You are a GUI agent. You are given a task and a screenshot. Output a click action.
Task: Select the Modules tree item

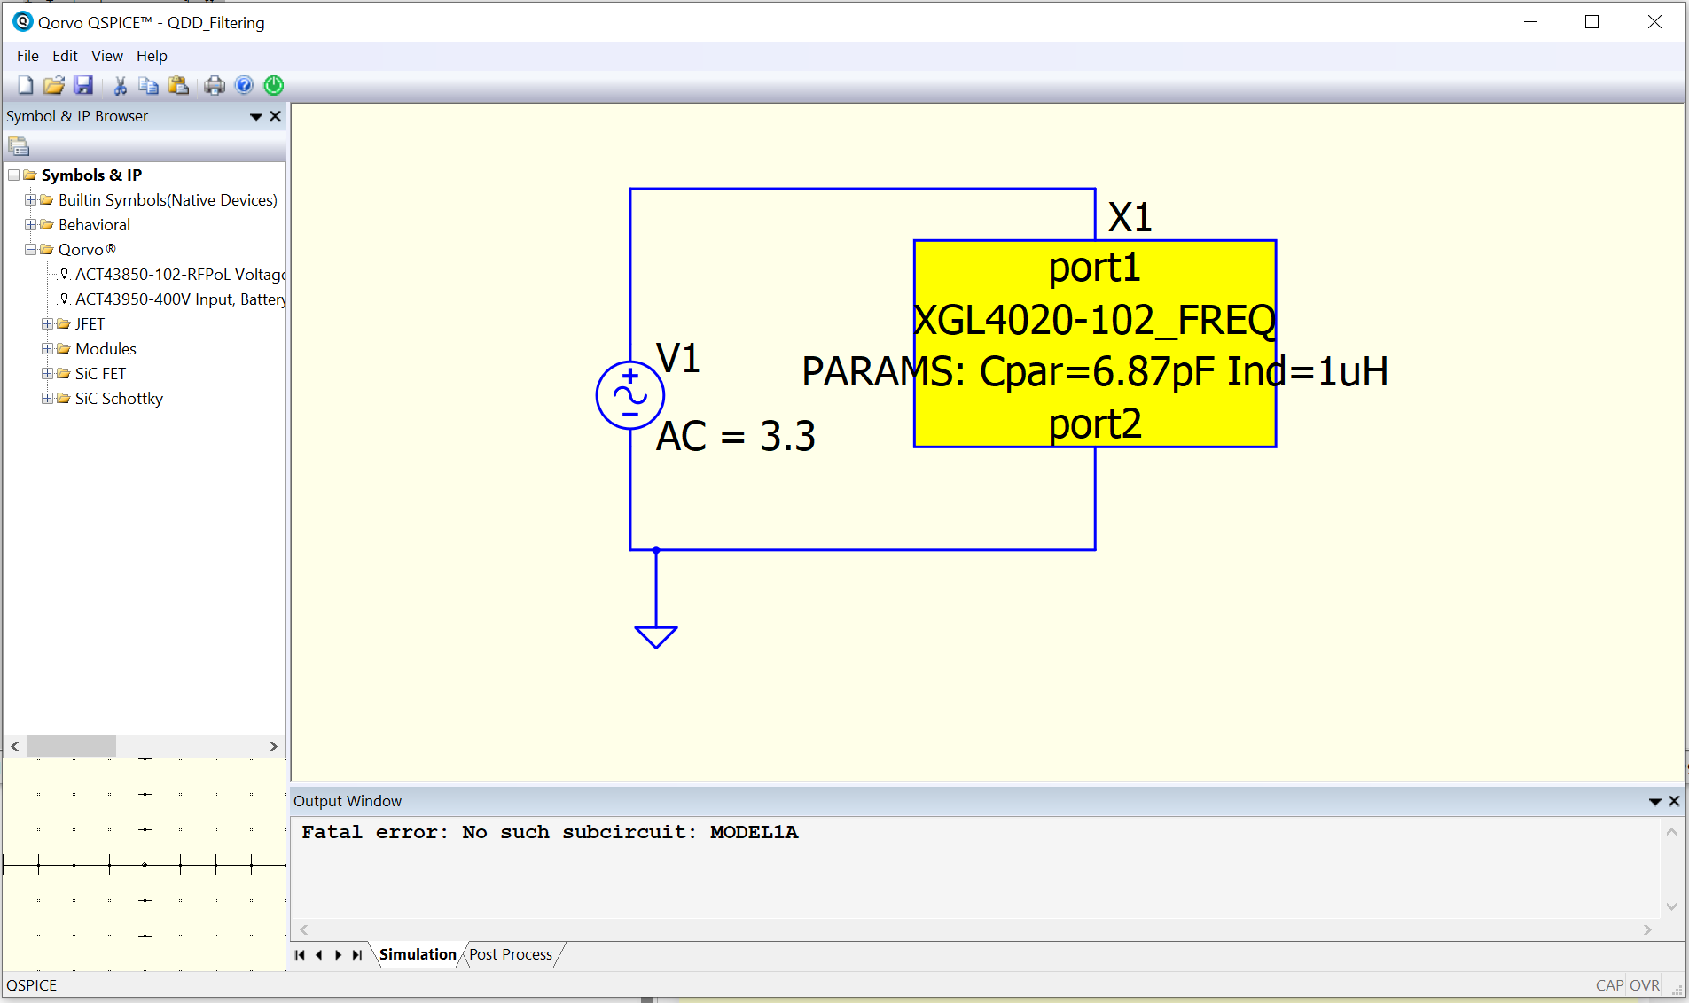106,349
